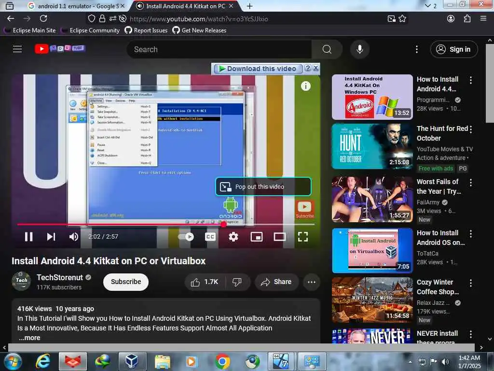The width and height of the screenshot is (494, 371).
Task: Open the 'How to Install Android OS on…' video title
Action: 440,238
